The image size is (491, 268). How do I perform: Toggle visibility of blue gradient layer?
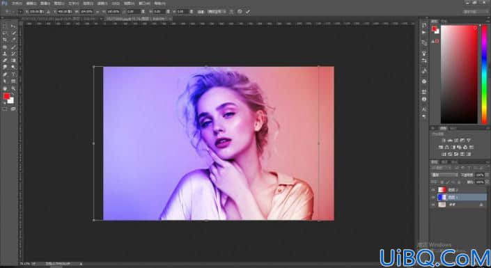click(x=433, y=197)
